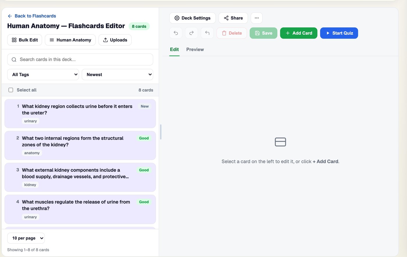407x257 pixels.
Task: Open the Uploads panel
Action: [x=115, y=40]
